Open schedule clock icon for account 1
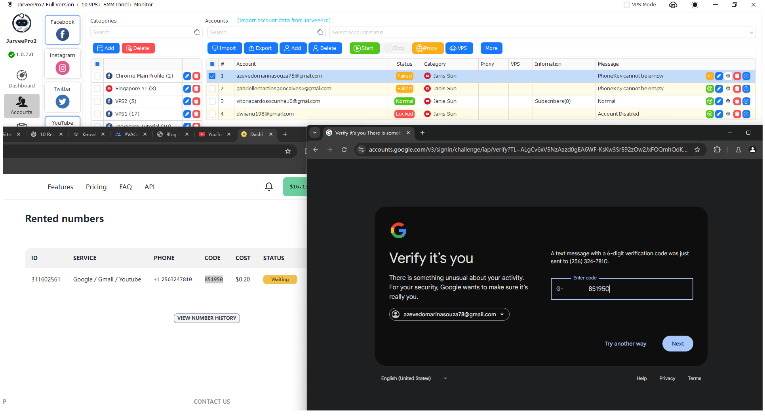Image resolution: width=765 pixels, height=416 pixels. click(746, 76)
